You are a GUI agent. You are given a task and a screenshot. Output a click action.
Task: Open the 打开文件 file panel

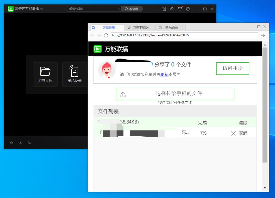(x=45, y=74)
